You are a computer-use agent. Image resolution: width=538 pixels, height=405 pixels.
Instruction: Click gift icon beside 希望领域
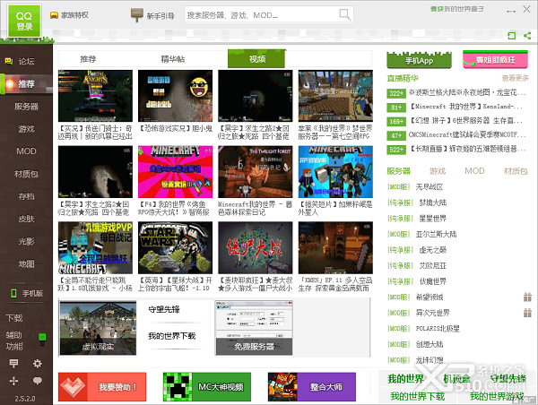click(x=527, y=297)
